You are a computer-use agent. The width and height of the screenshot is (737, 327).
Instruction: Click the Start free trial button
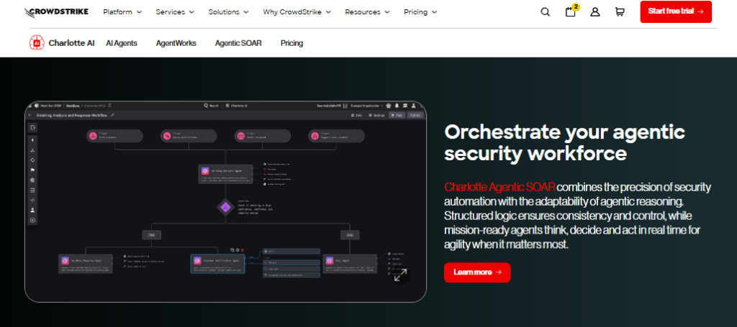(676, 11)
